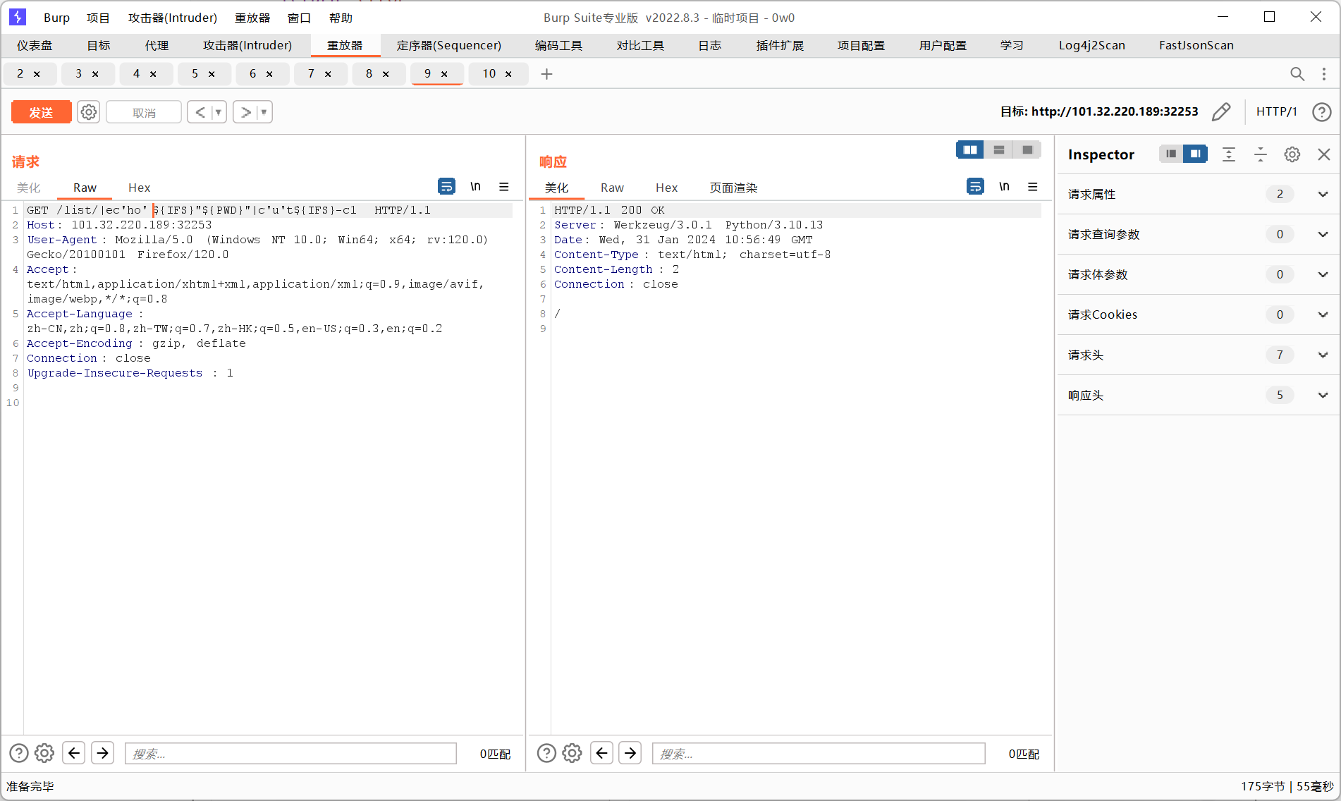Screen dimensions: 1341x801
Task: Open history back dropdown arrow
Action: click(219, 112)
